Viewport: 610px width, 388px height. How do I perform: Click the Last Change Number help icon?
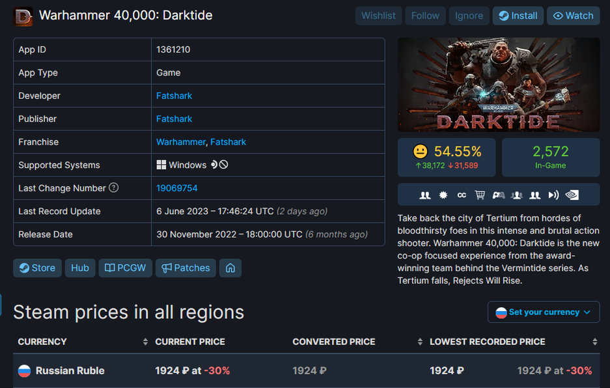point(113,187)
